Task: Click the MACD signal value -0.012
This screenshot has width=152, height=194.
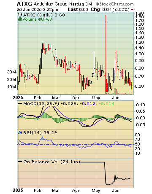Action: click(87, 104)
